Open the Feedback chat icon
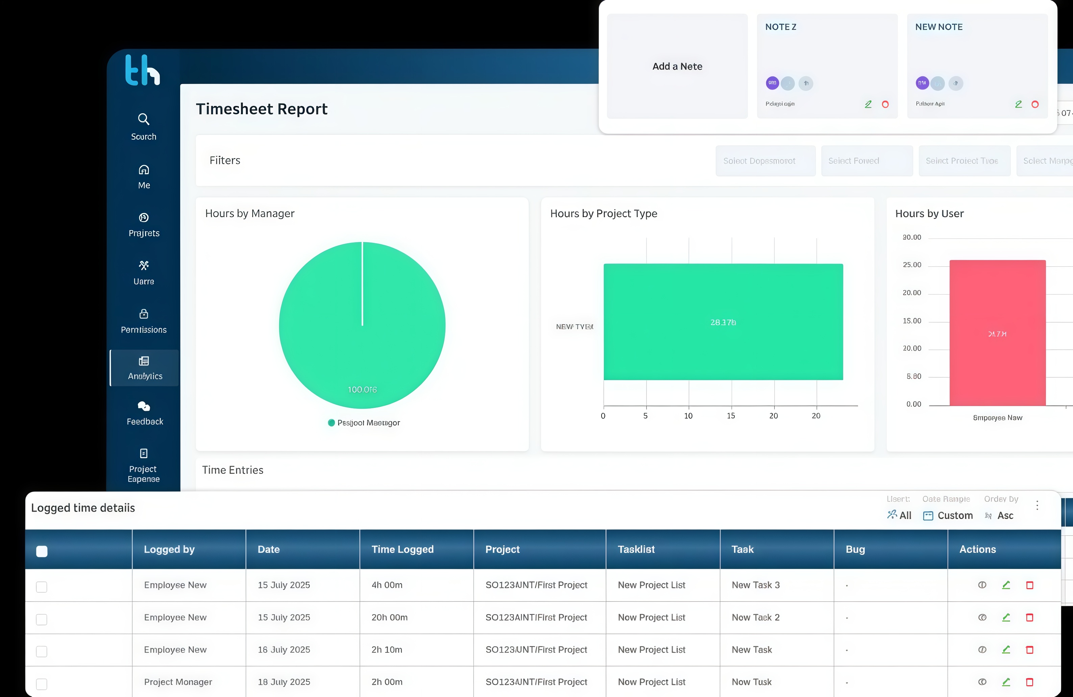This screenshot has height=697, width=1073. (143, 407)
